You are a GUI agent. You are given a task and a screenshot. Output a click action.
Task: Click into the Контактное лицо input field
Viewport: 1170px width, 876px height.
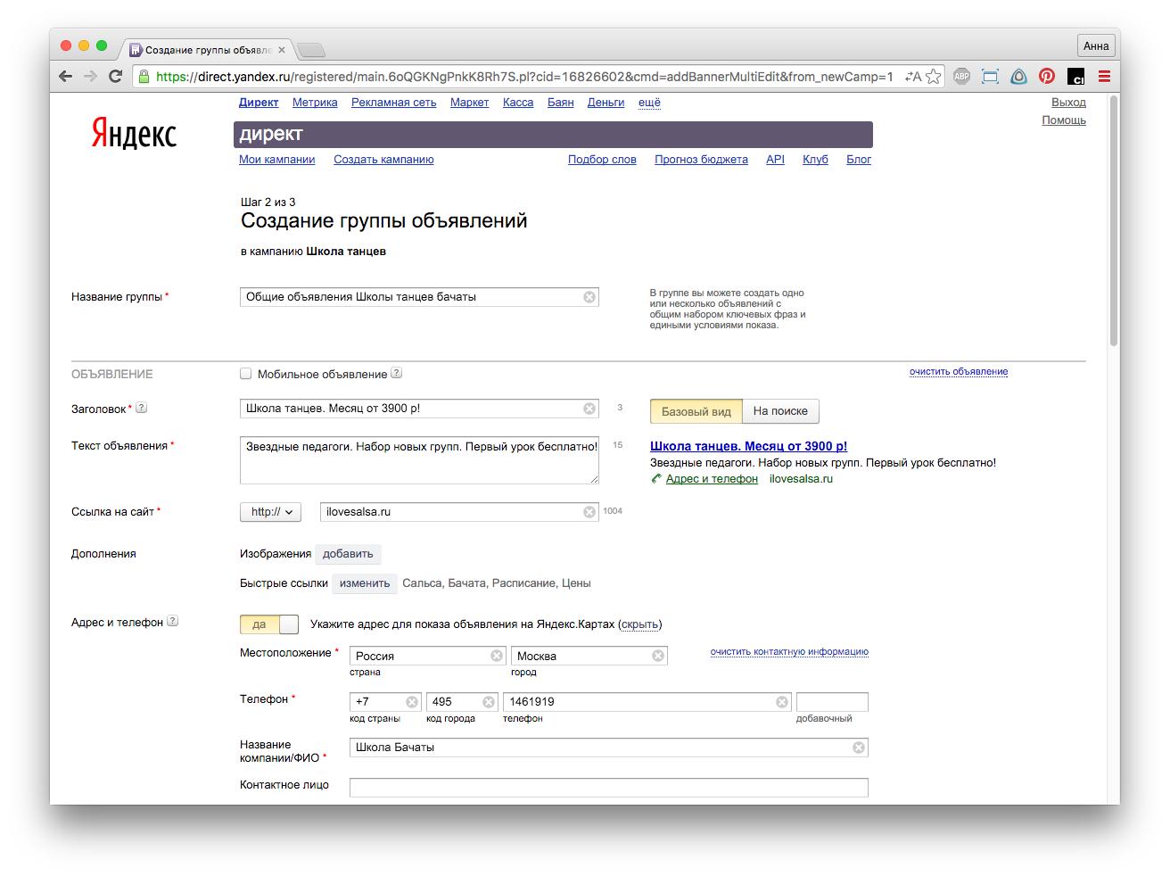pos(608,787)
